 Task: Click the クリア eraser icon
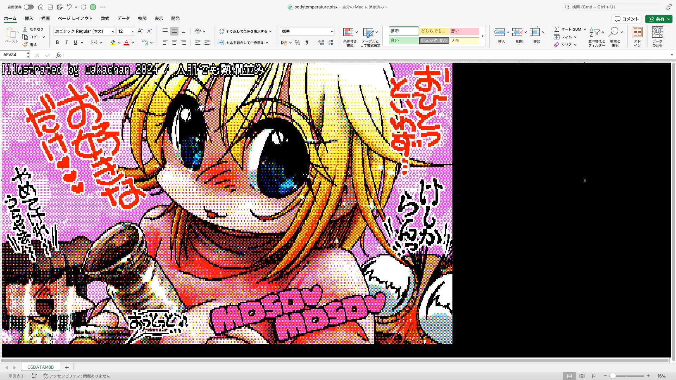pyautogui.click(x=557, y=45)
